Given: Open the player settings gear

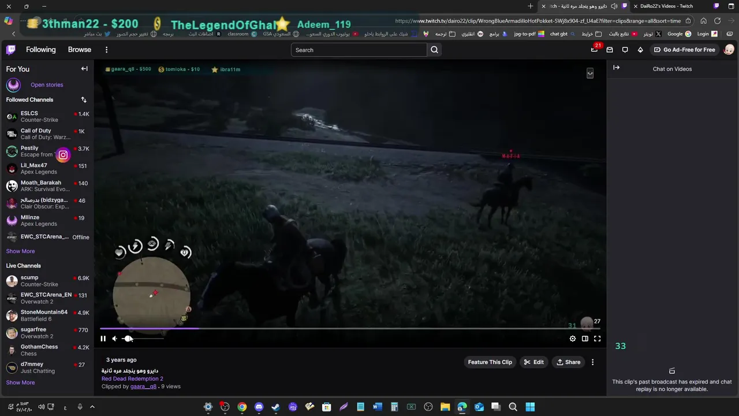Looking at the screenshot, I should tap(573, 339).
